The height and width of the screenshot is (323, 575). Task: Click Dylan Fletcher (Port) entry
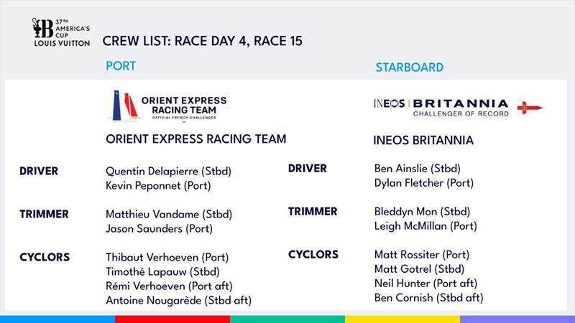(424, 183)
